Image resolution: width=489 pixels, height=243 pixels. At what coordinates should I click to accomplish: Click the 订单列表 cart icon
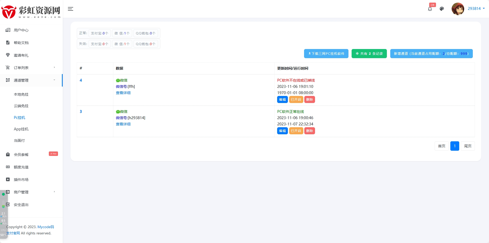pos(8,68)
